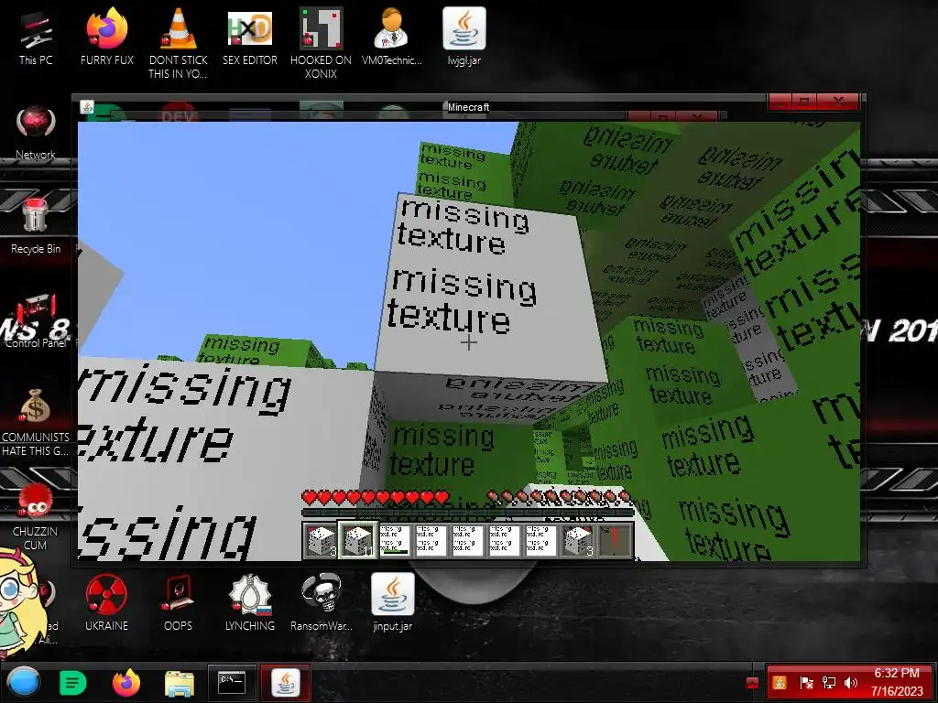The height and width of the screenshot is (703, 938).
Task: Select the RansomWar skull desktop shortcut
Action: coord(322,602)
